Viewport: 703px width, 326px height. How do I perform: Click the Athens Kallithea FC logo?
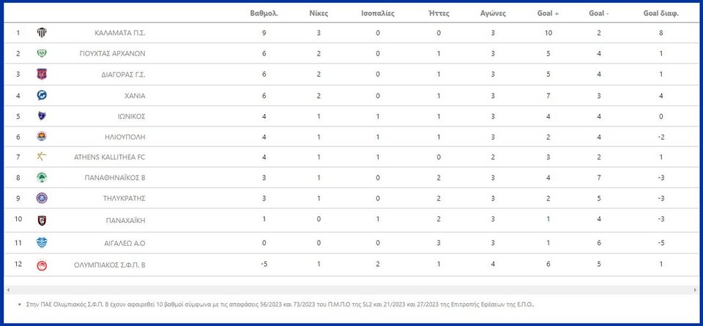pos(42,156)
